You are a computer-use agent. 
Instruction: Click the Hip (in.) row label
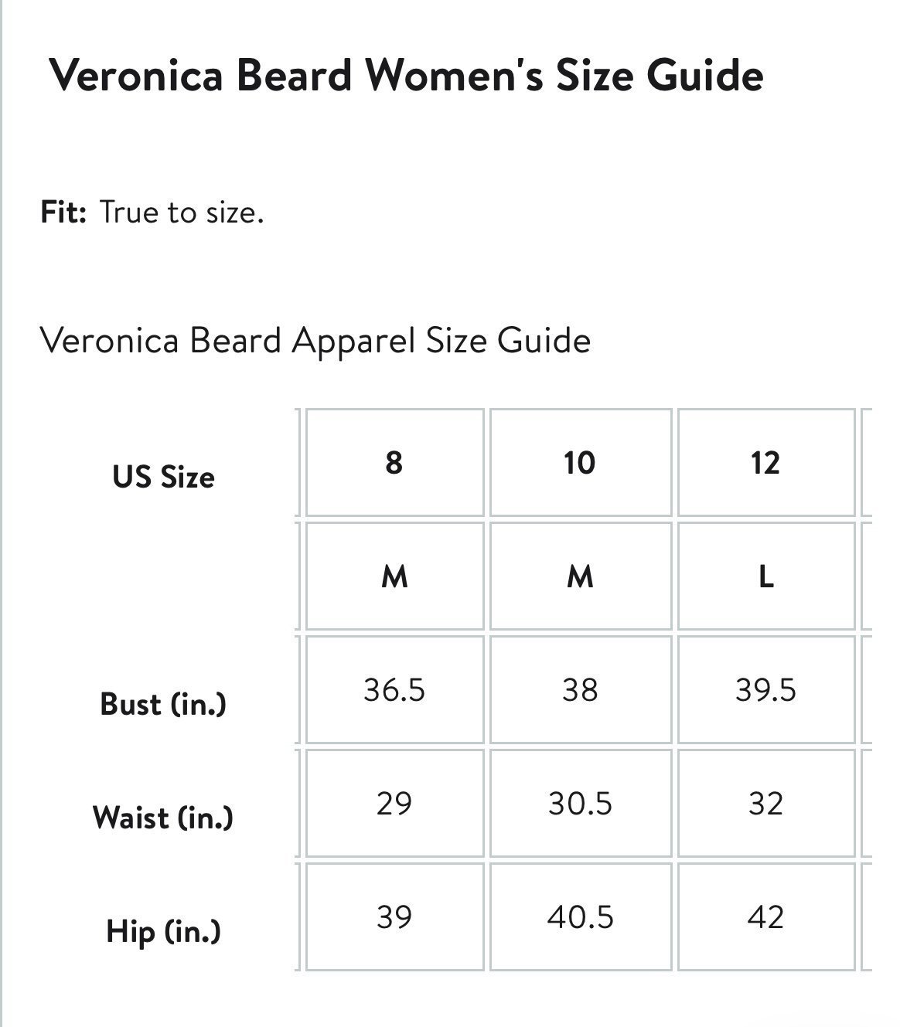click(x=163, y=931)
